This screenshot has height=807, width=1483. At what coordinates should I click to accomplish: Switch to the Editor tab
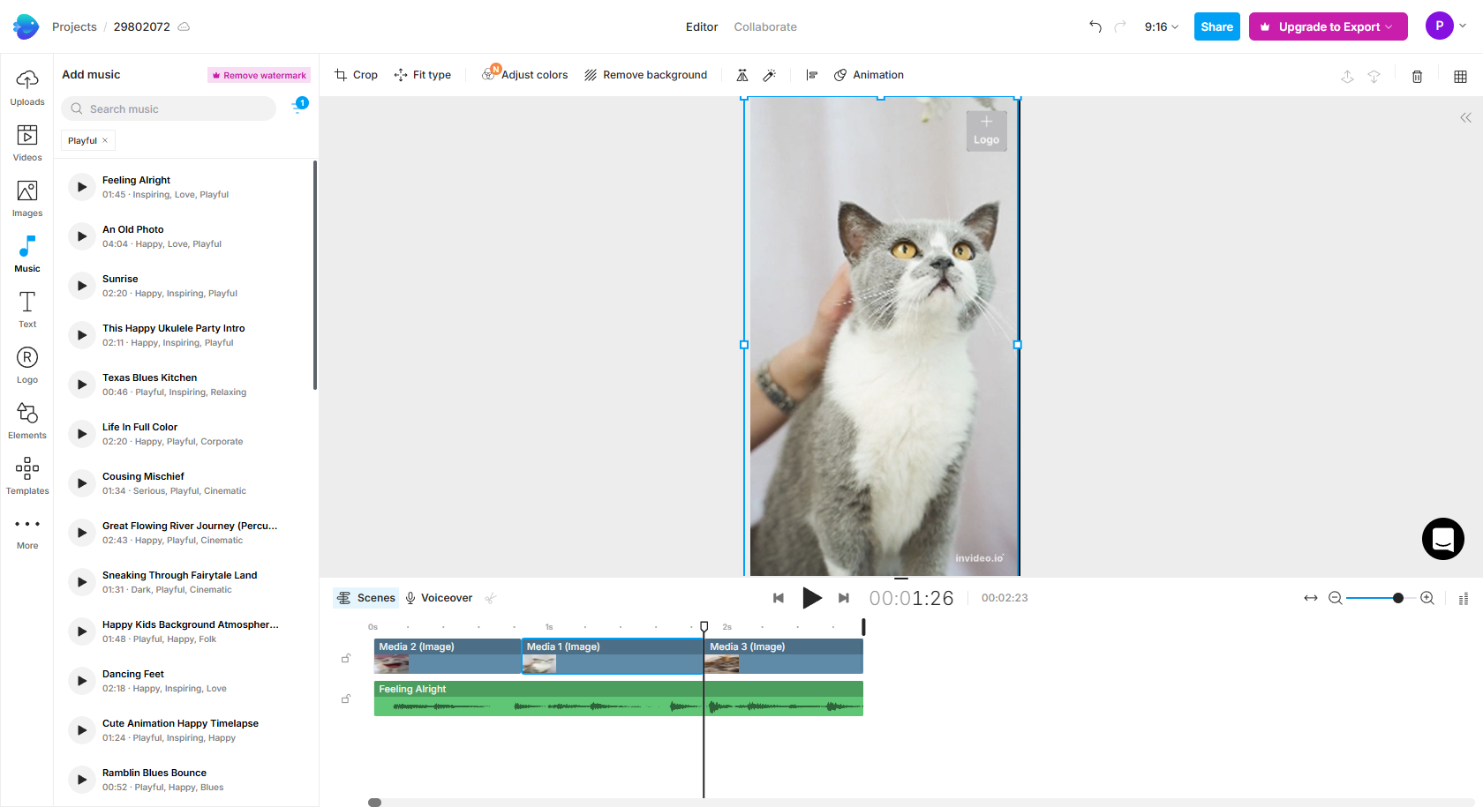(x=702, y=27)
